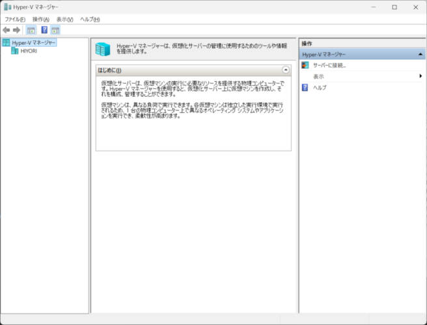This screenshot has width=427, height=325.
Task: Select Hyper-V マネージャー root tree node
Action: point(33,43)
